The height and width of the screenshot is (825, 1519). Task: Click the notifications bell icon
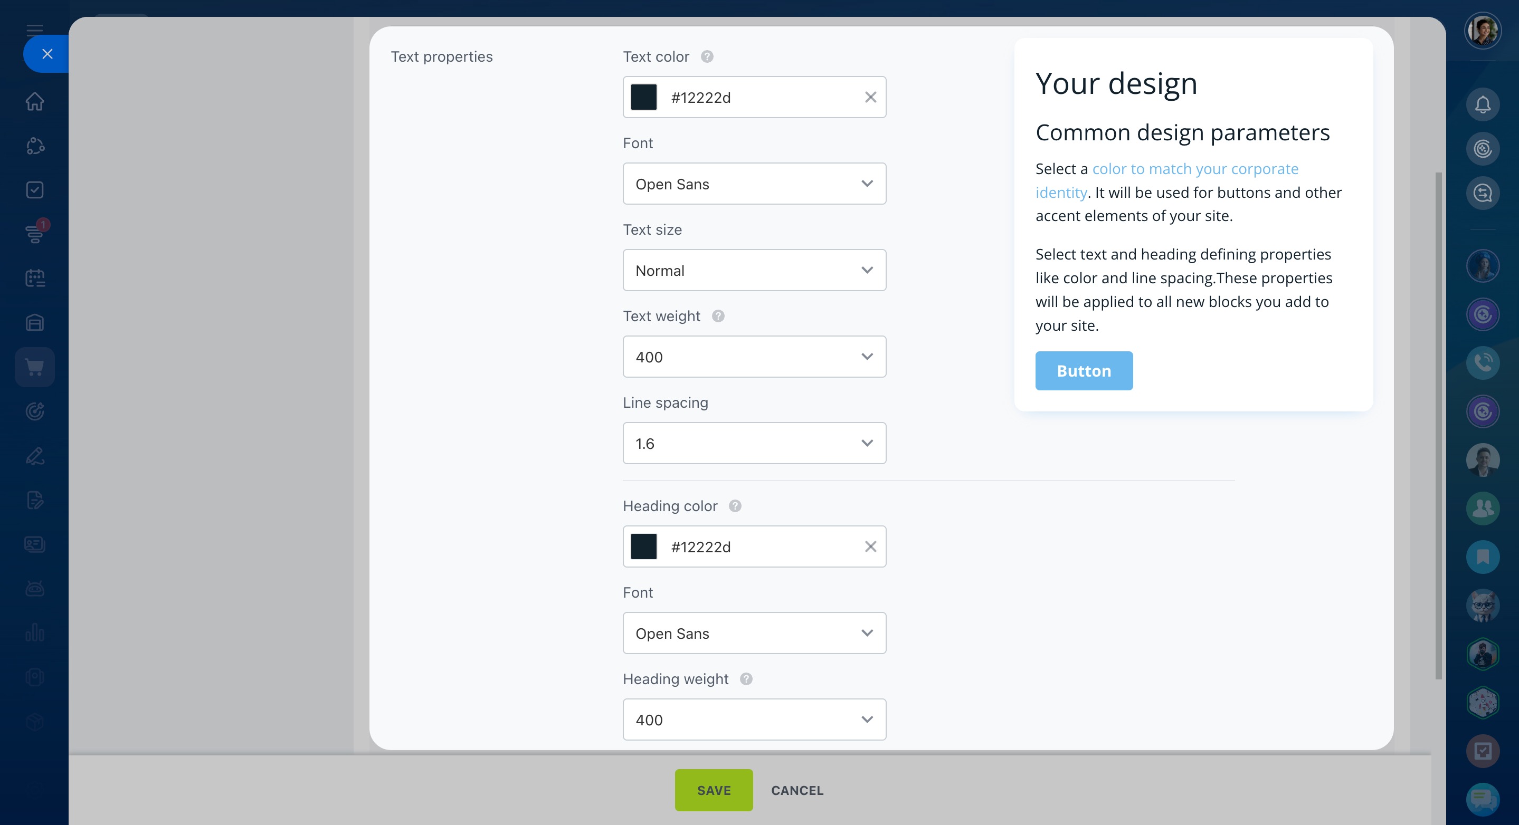pyautogui.click(x=1483, y=105)
